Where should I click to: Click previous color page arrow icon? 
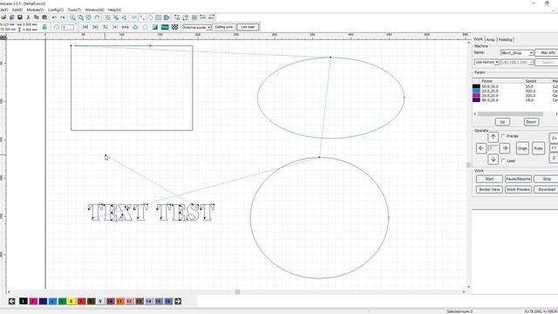[11, 301]
